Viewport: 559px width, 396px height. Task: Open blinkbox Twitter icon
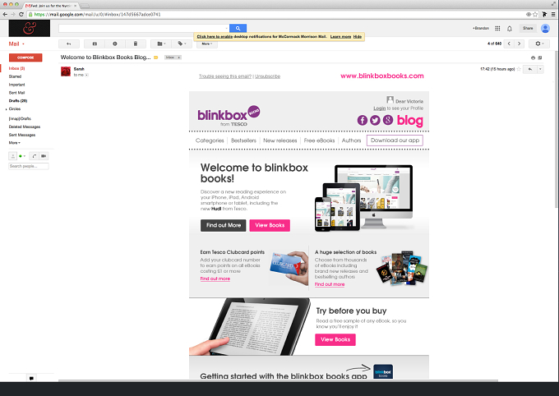coord(375,120)
